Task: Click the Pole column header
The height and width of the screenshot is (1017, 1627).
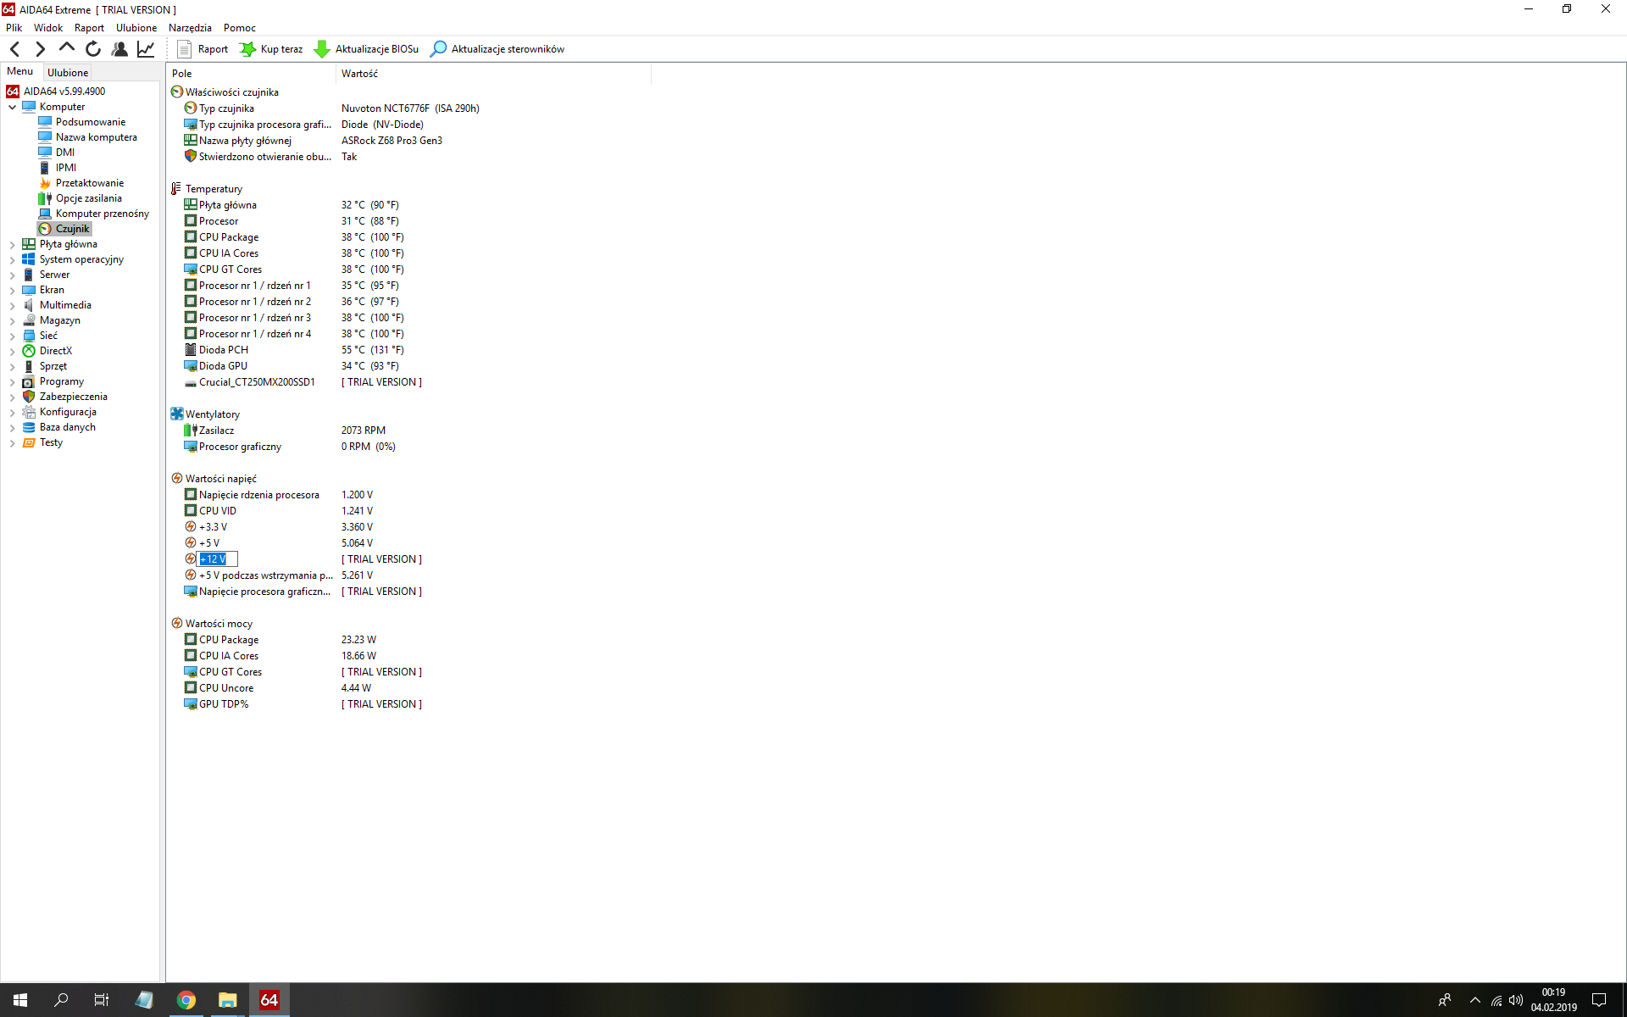Action: [x=252, y=74]
